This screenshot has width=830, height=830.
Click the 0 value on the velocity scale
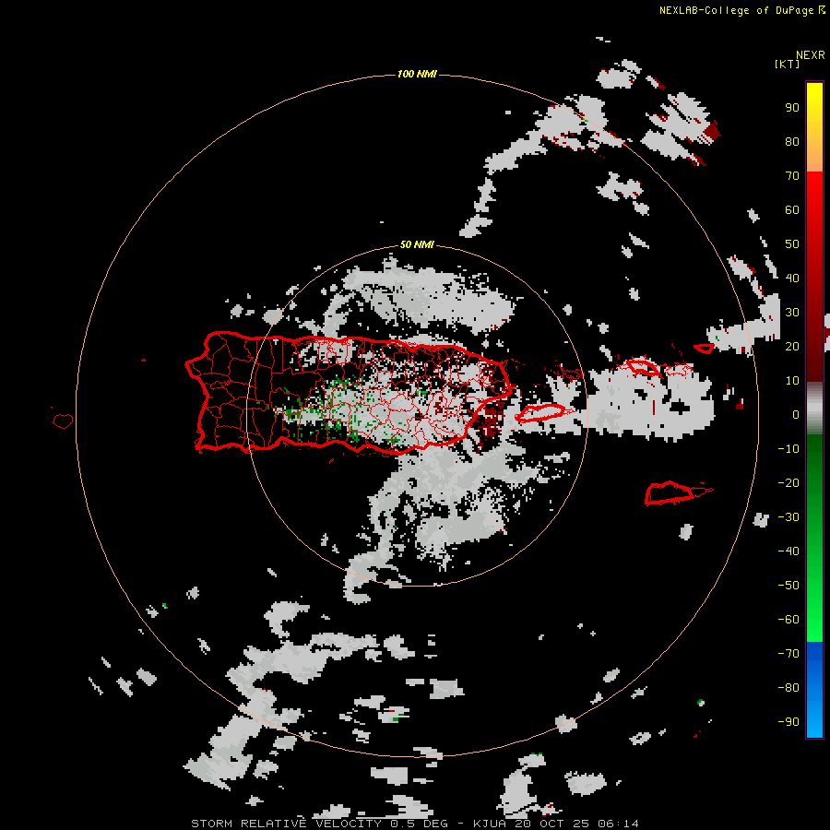click(796, 414)
